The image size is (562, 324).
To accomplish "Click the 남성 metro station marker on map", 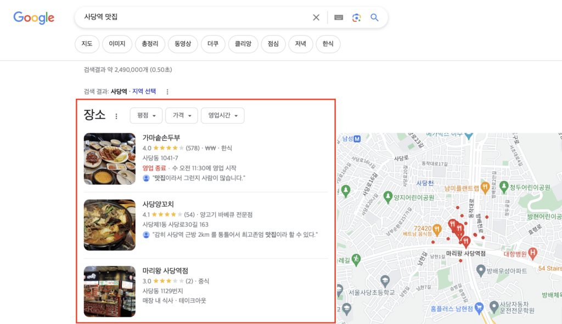I will 357,139.
